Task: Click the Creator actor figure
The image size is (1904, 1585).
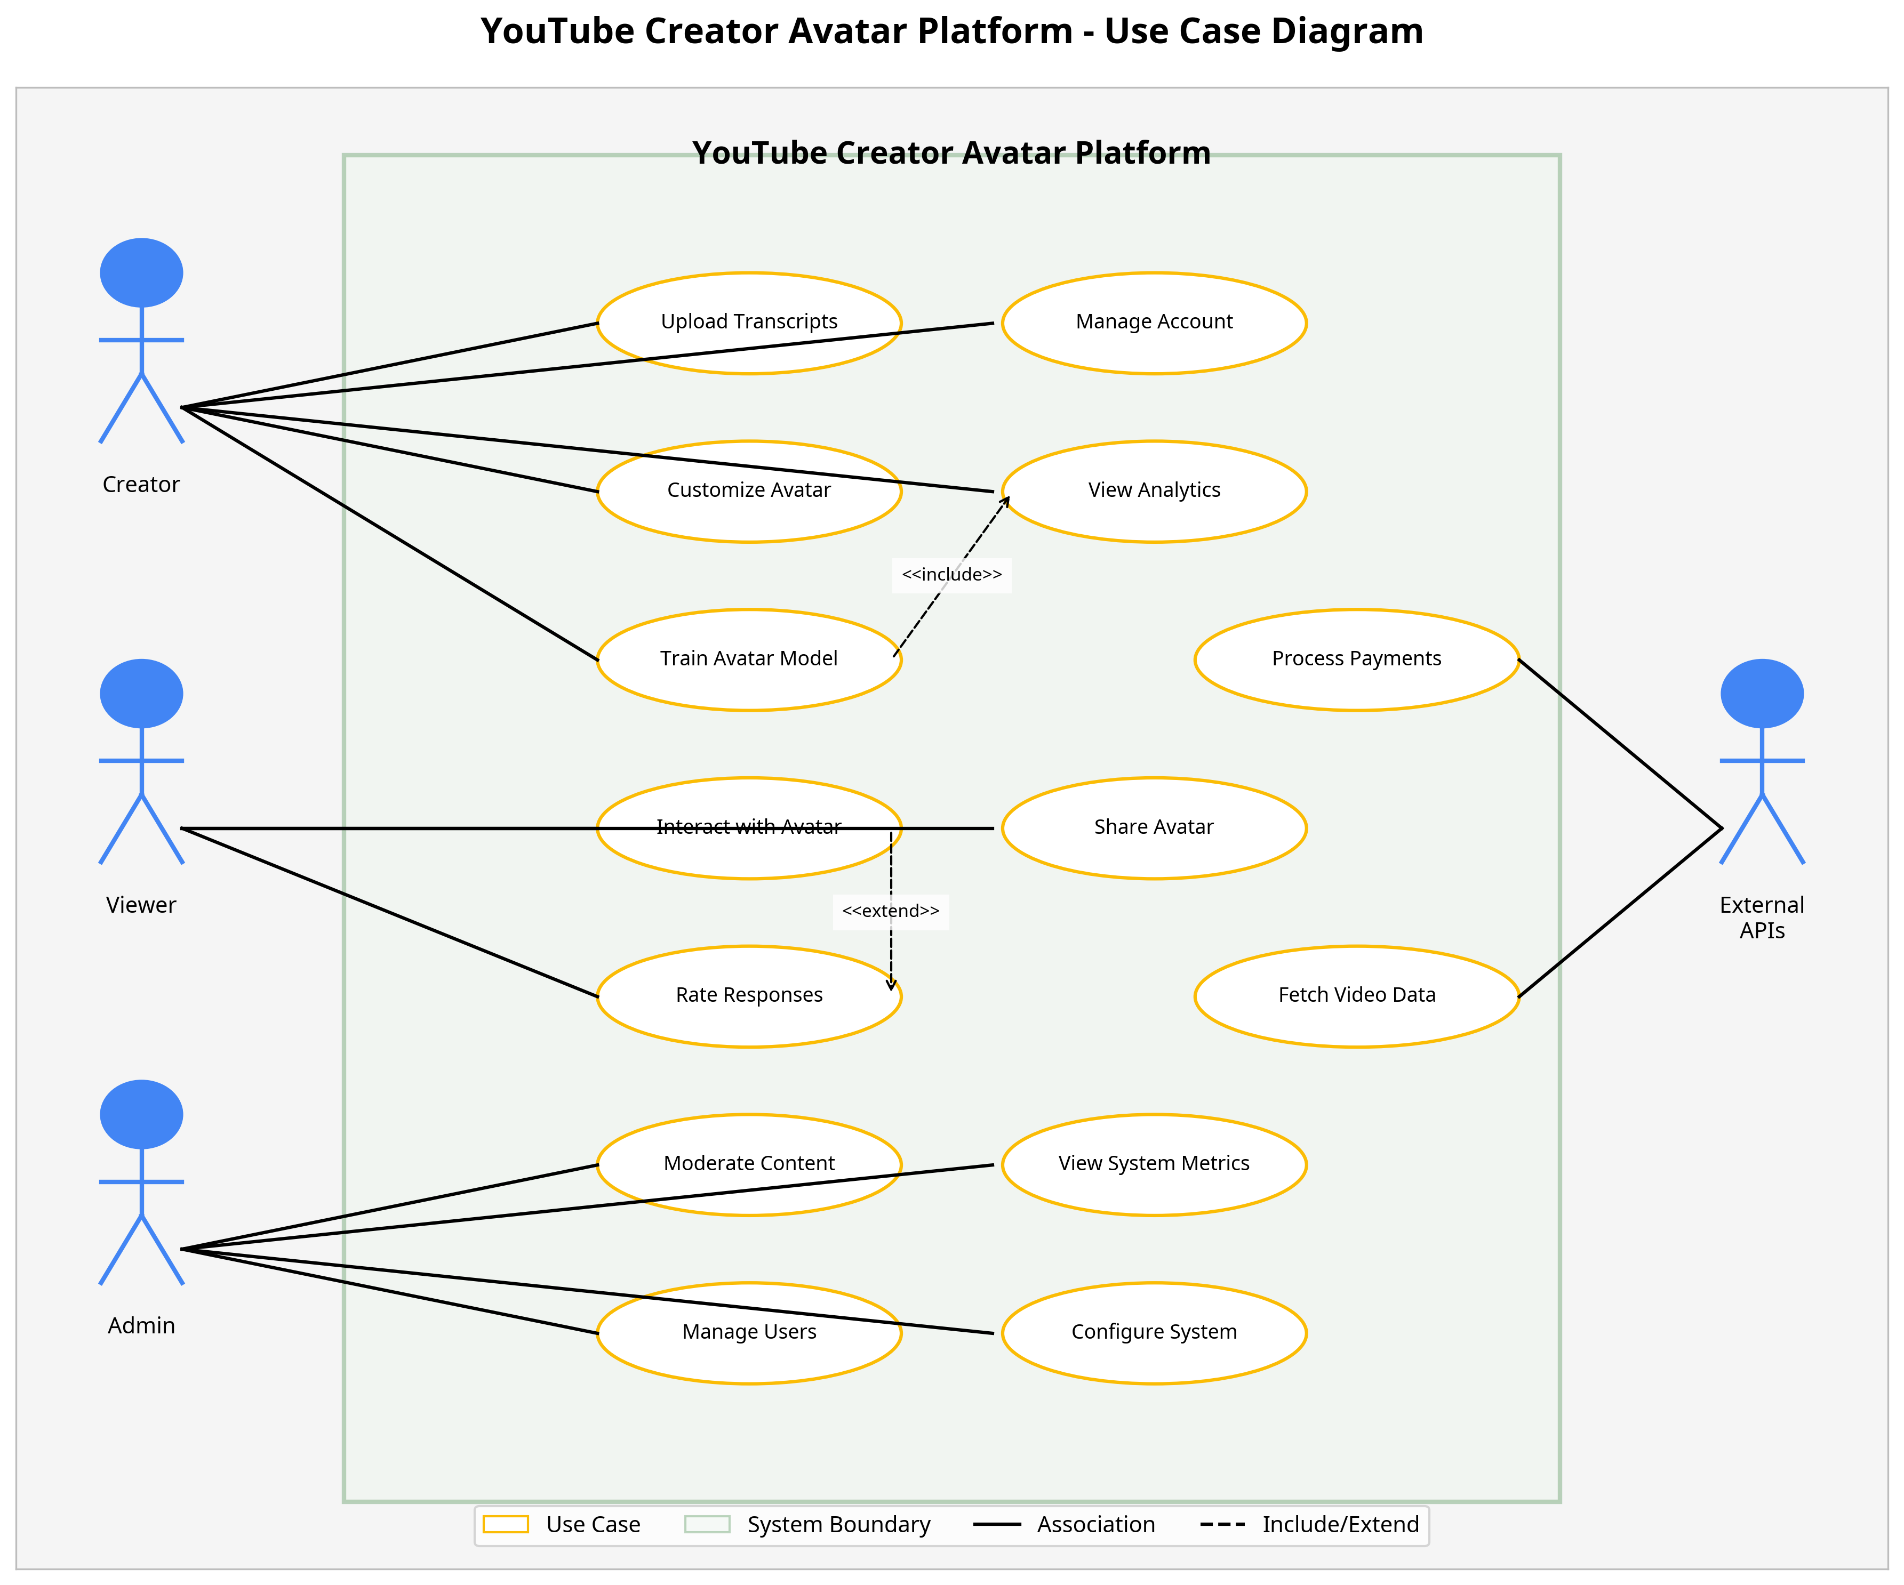Action: [x=141, y=341]
